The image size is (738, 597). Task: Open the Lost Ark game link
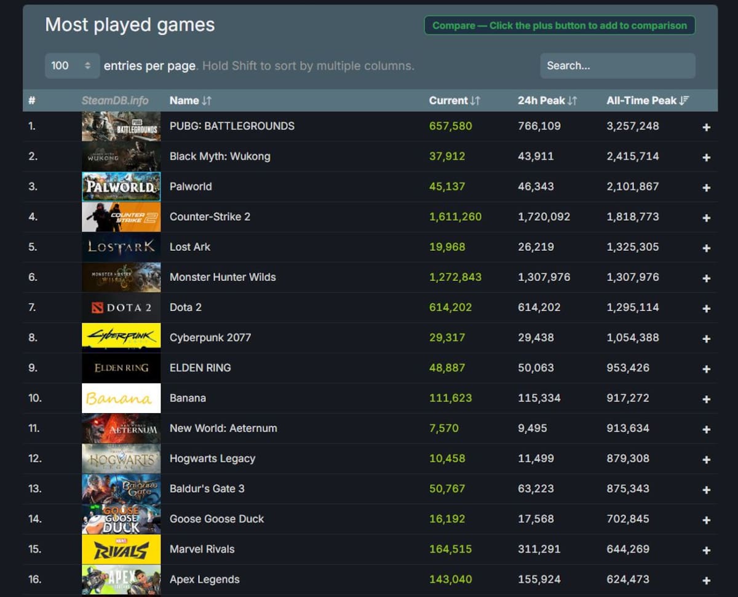[x=190, y=247]
